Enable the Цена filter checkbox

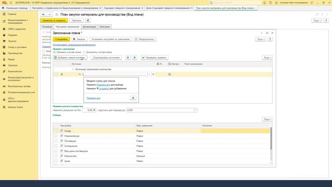(56, 161)
